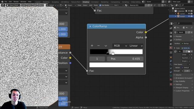Hide the Collection with its eye icon
Screen dimensions: 194x109
tap(189, 11)
